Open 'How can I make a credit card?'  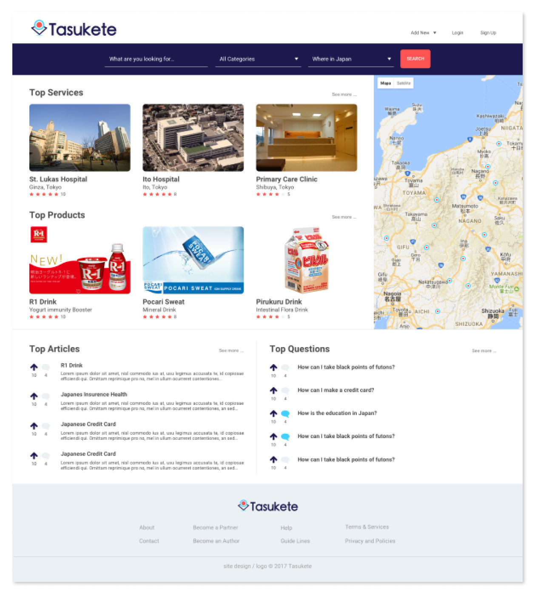(x=336, y=390)
